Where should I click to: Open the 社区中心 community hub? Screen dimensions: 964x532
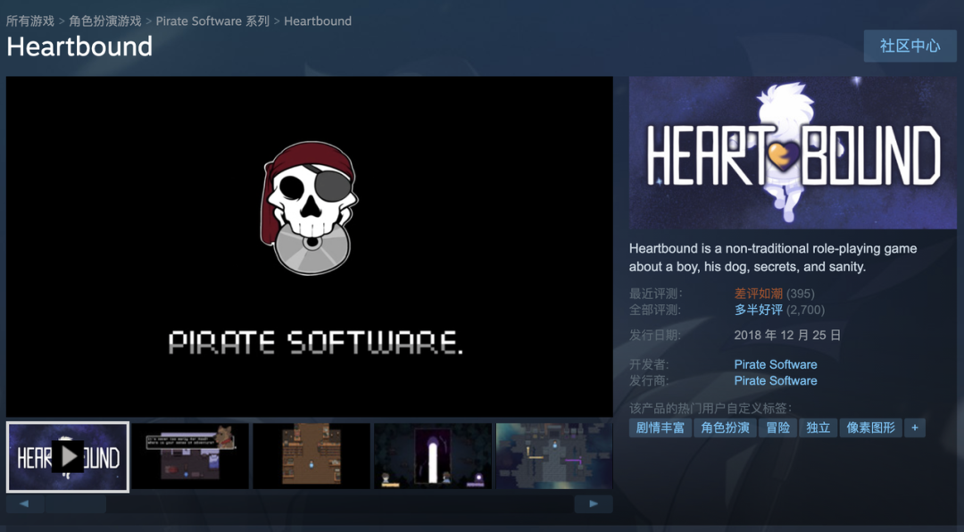[910, 46]
